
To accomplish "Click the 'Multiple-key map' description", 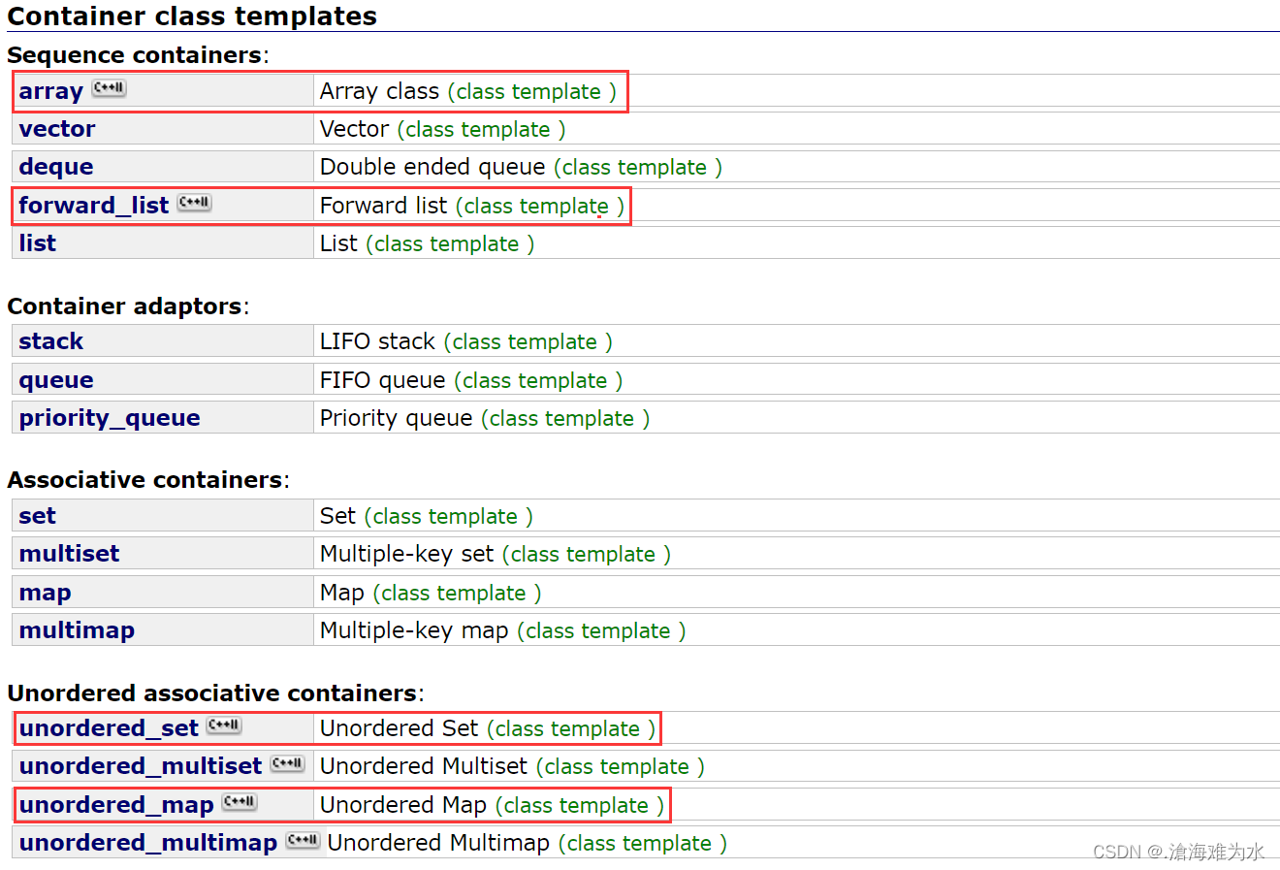I will coord(414,630).
